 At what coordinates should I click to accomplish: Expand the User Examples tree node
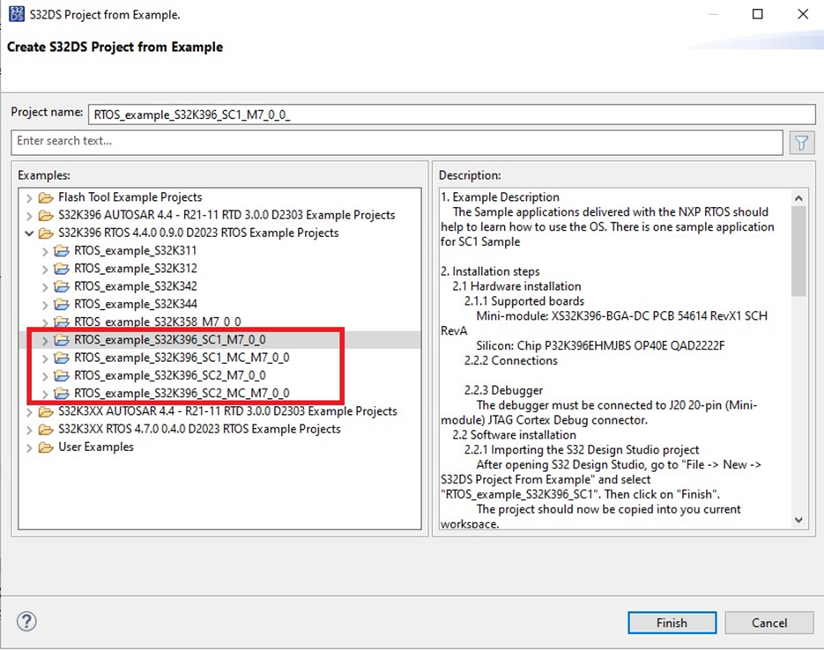tap(29, 447)
